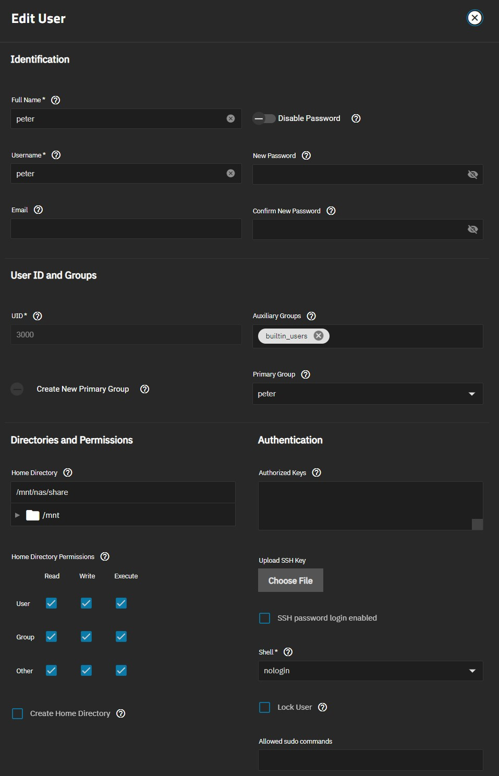499x776 pixels.
Task: Open help icon beside Lock User
Action: (323, 707)
